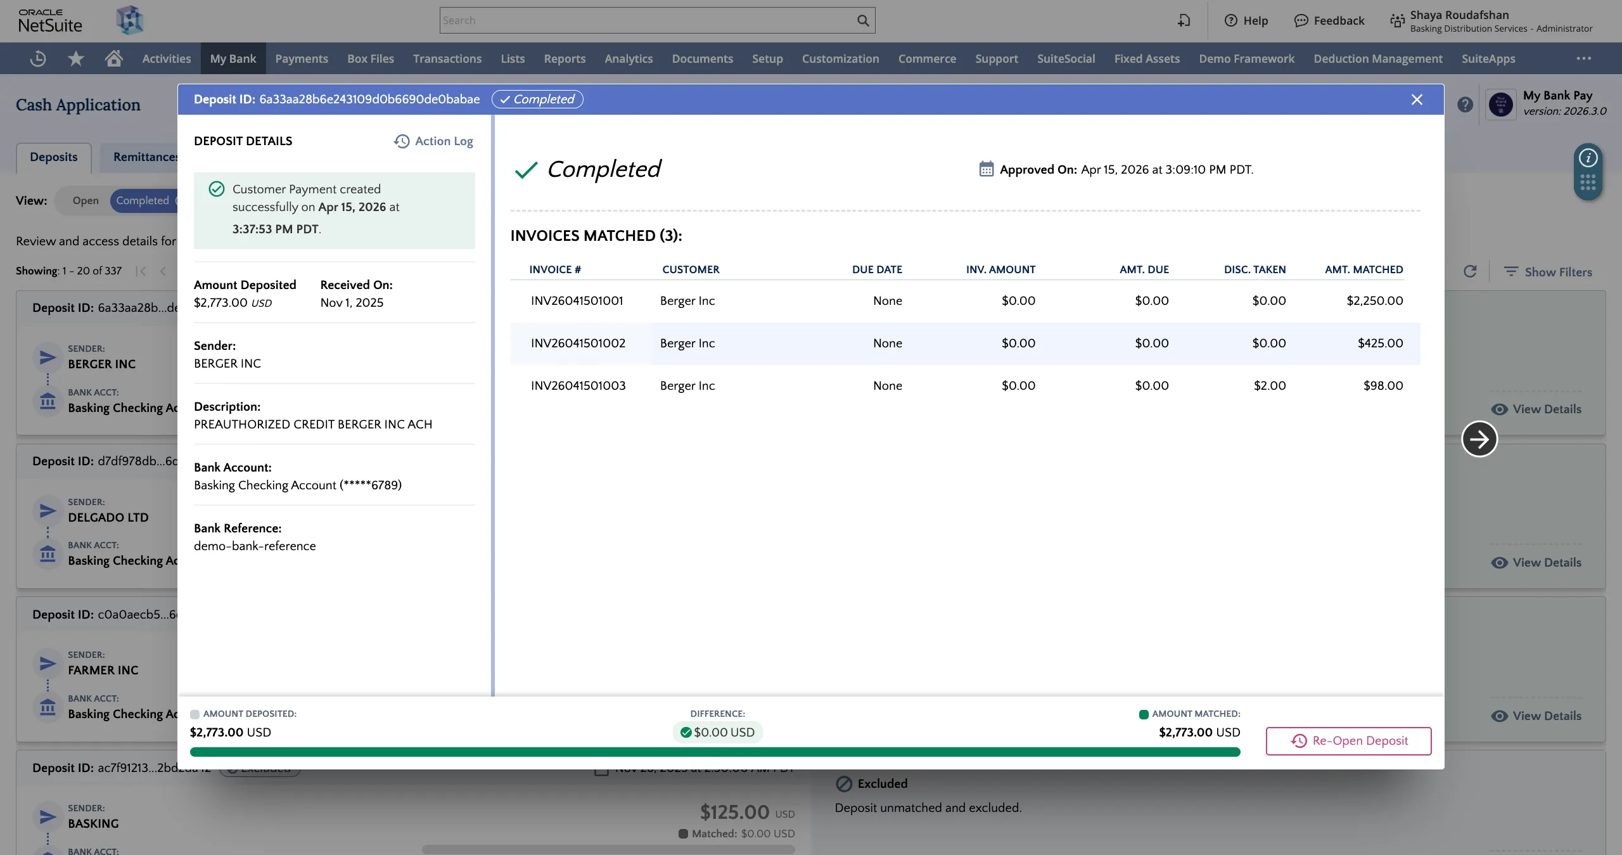Open the Feedback link
This screenshot has height=855, width=1622.
1329,20
